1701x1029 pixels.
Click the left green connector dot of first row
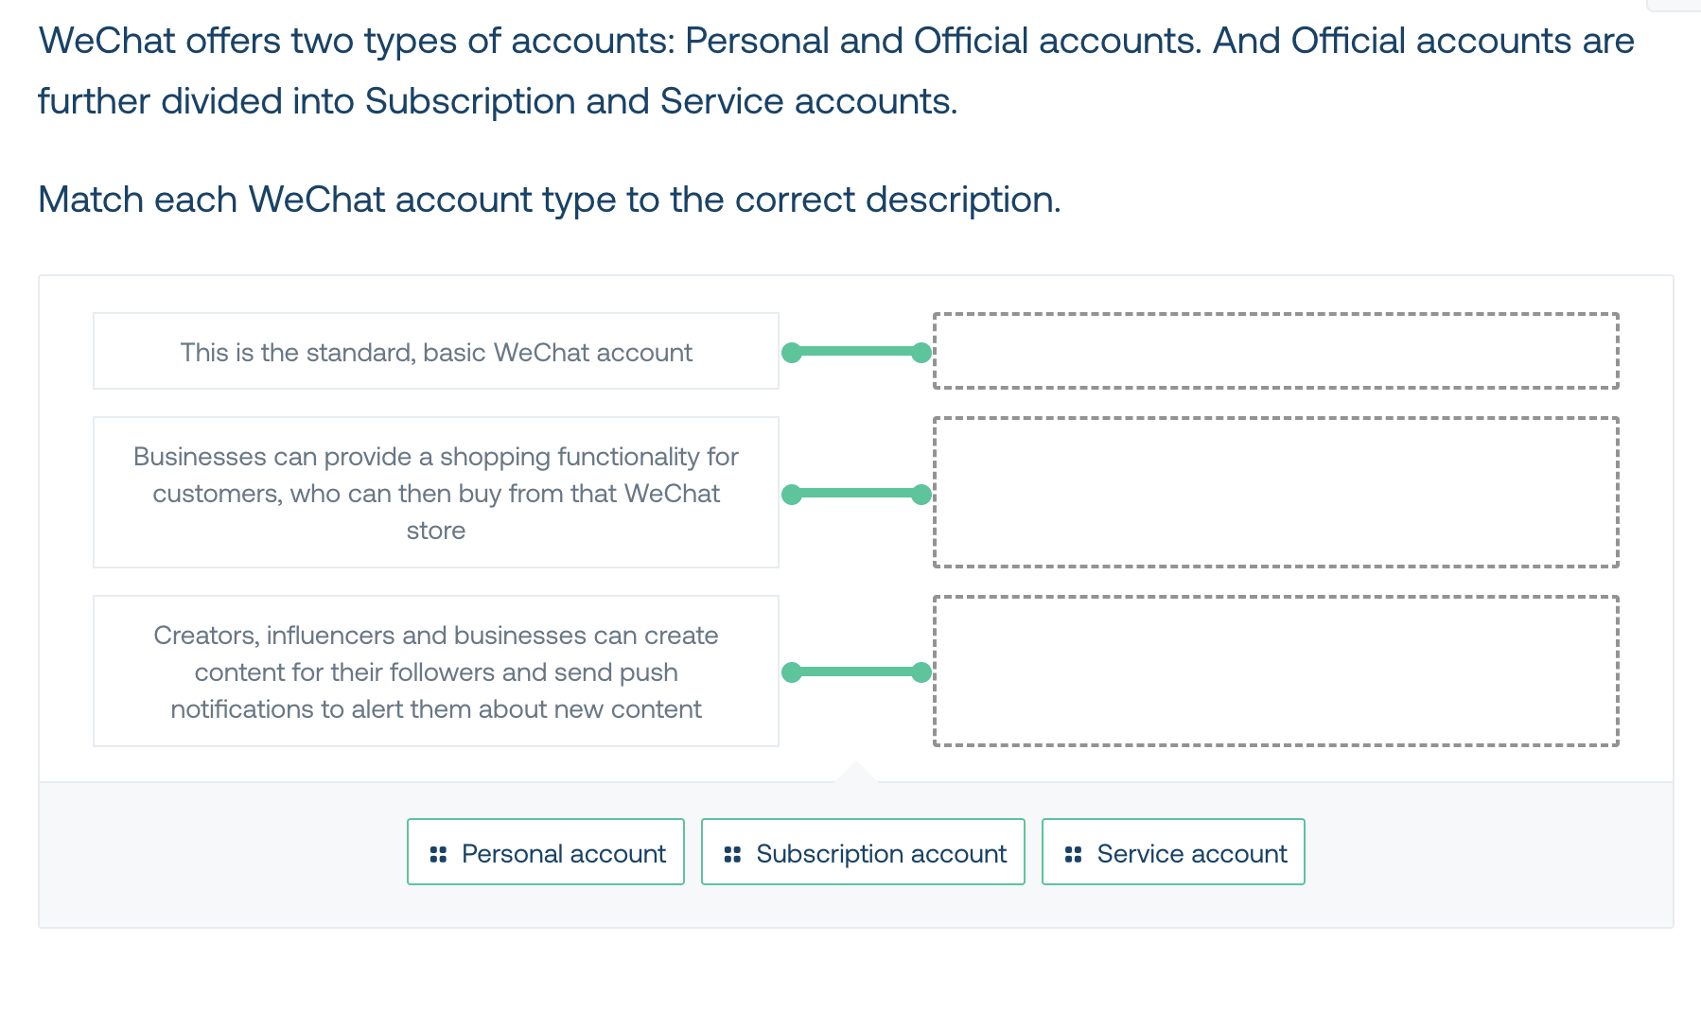(x=792, y=353)
